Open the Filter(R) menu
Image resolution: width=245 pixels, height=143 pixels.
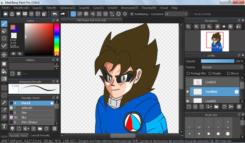(x=51, y=8)
